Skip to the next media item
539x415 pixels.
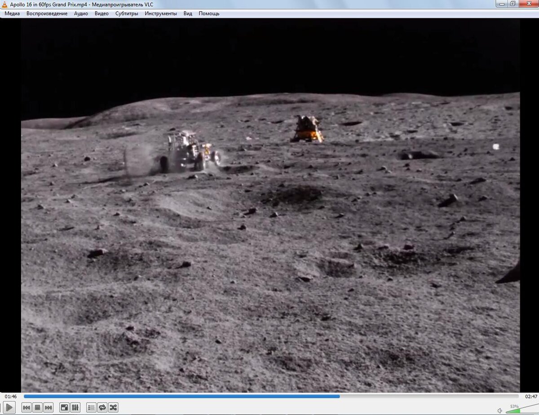click(x=49, y=407)
